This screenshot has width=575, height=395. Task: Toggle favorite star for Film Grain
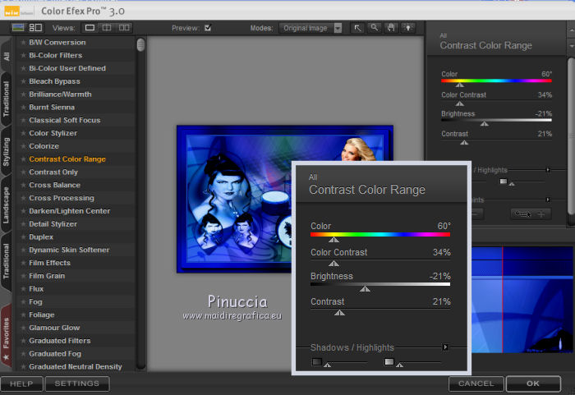[x=23, y=276]
